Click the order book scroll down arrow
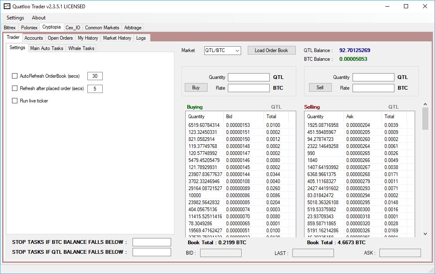The image size is (435, 274). click(425, 234)
